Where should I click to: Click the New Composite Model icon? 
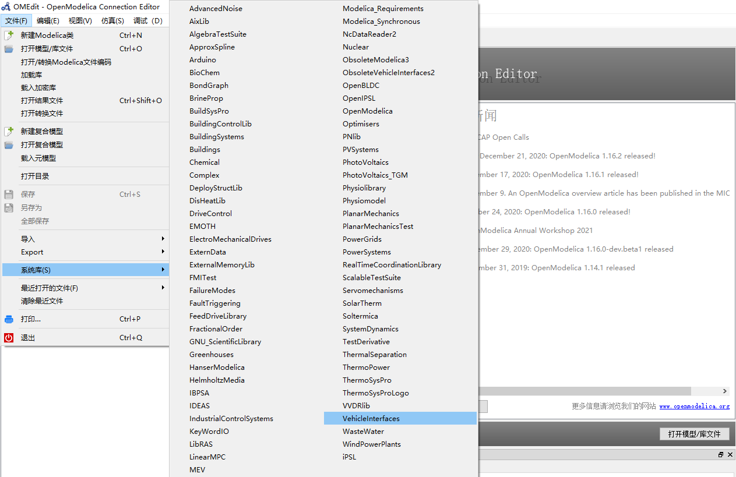[8, 131]
